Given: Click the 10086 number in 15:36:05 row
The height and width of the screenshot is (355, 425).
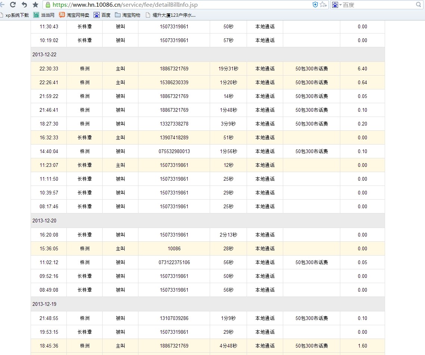Looking at the screenshot, I should point(174,249).
